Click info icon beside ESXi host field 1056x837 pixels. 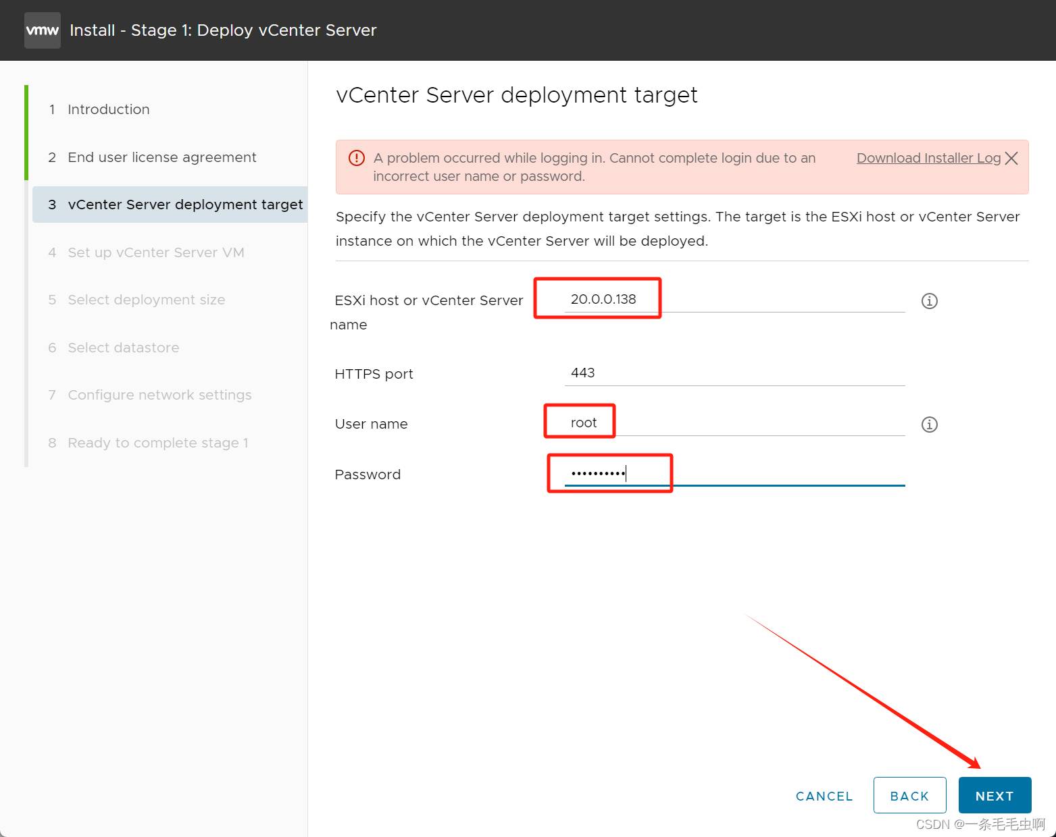[929, 301]
